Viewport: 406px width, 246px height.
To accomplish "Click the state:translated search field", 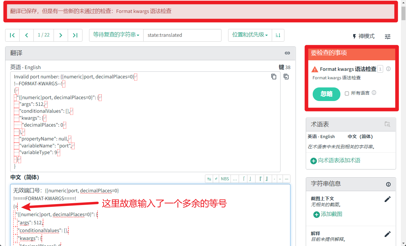I will coord(182,35).
